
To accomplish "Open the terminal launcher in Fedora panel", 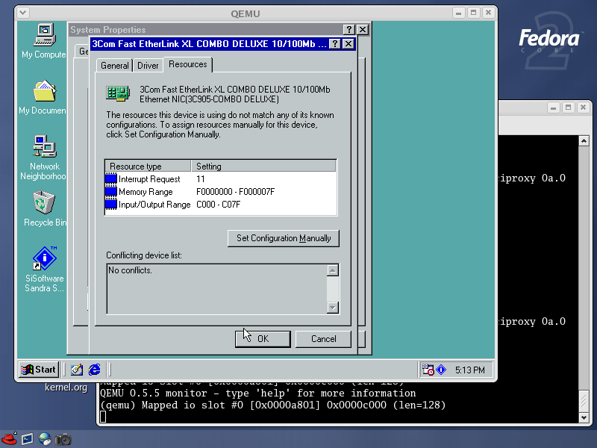I will point(27,439).
